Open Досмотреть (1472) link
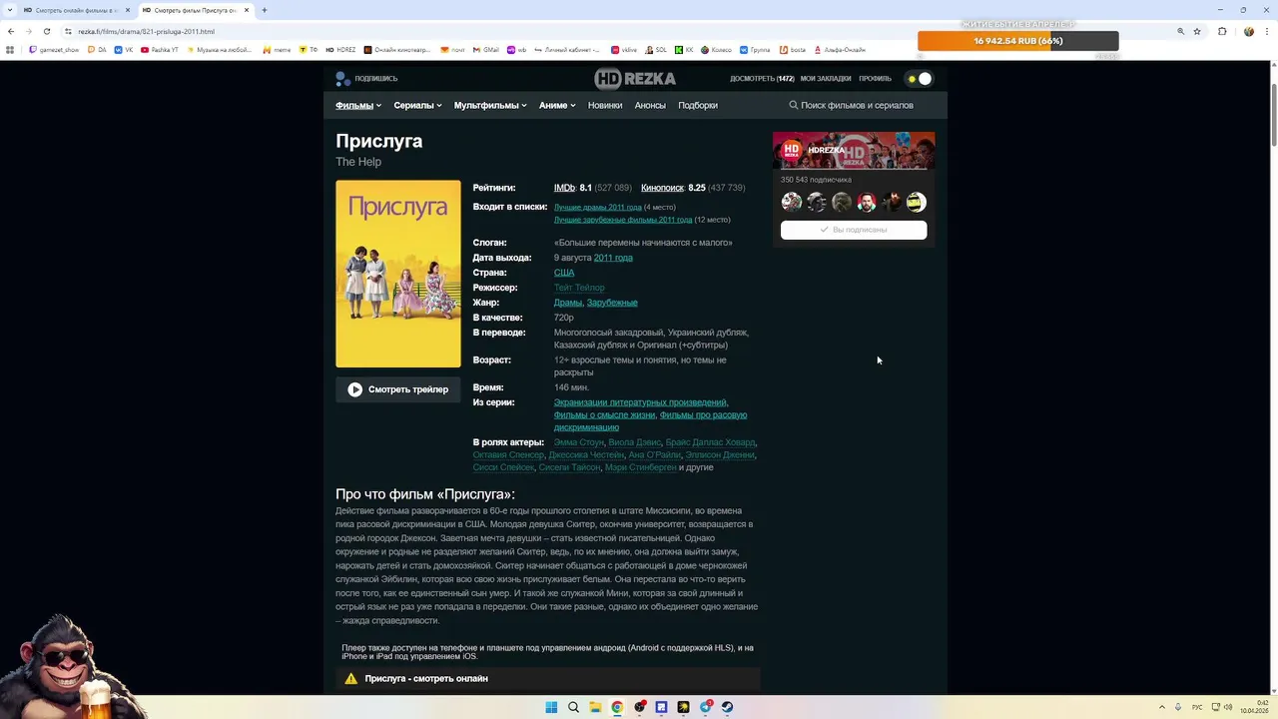 (x=762, y=78)
